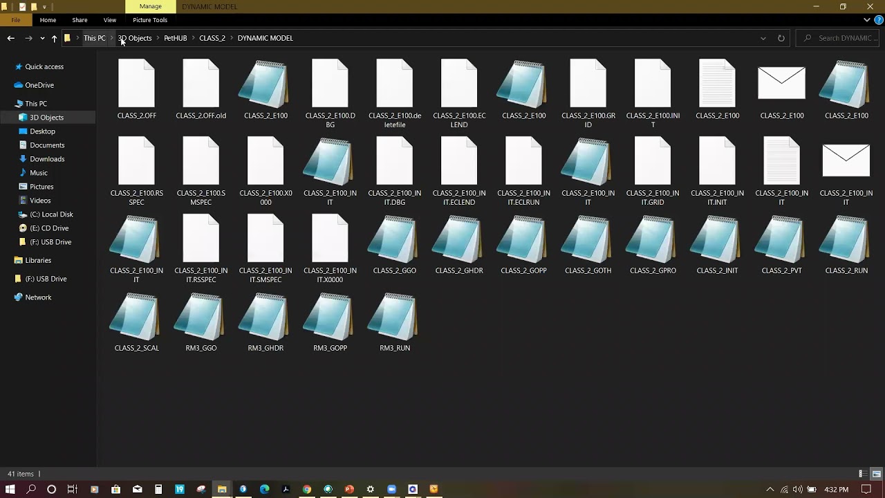
Task: Switch to details view in status bar
Action: [863, 474]
